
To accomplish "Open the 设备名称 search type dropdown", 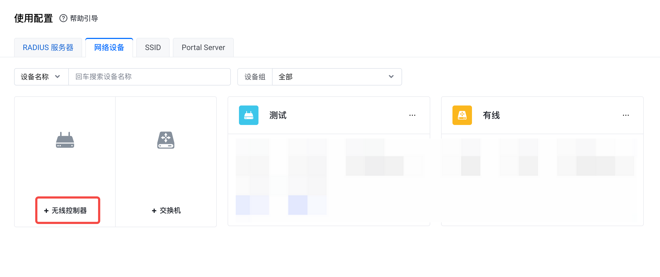I will point(41,77).
